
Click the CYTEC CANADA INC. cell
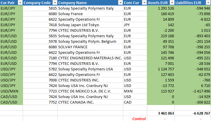90,102
